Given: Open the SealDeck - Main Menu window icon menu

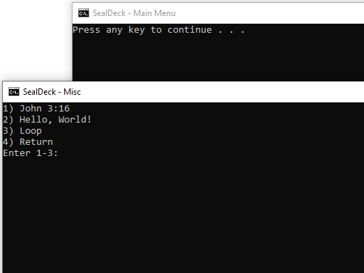Looking at the screenshot, I should (x=84, y=13).
